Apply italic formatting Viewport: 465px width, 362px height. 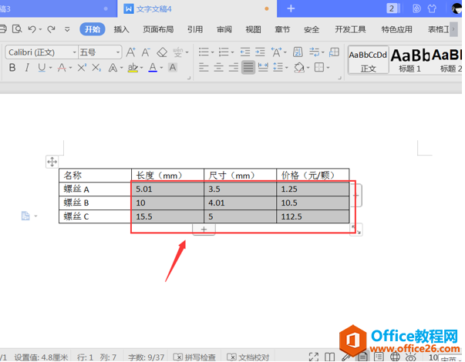coord(28,68)
